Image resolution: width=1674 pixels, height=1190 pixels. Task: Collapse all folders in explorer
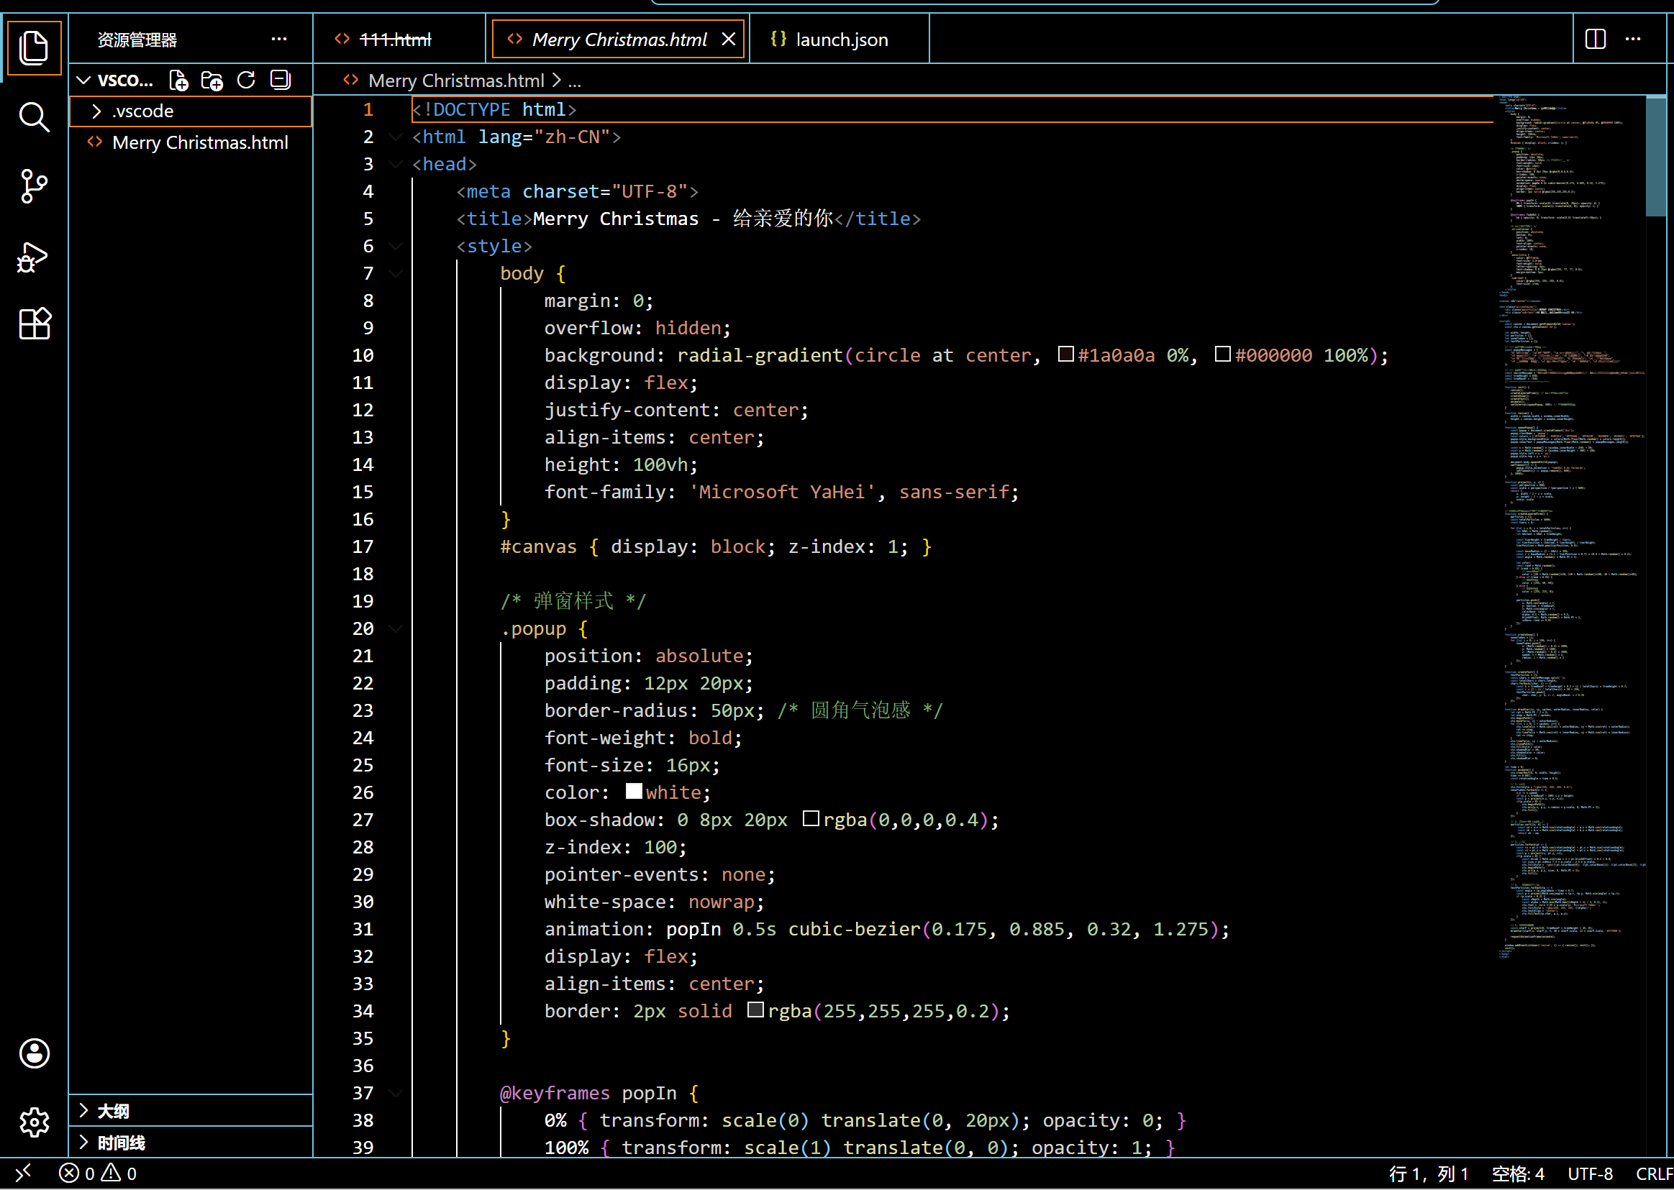281,80
